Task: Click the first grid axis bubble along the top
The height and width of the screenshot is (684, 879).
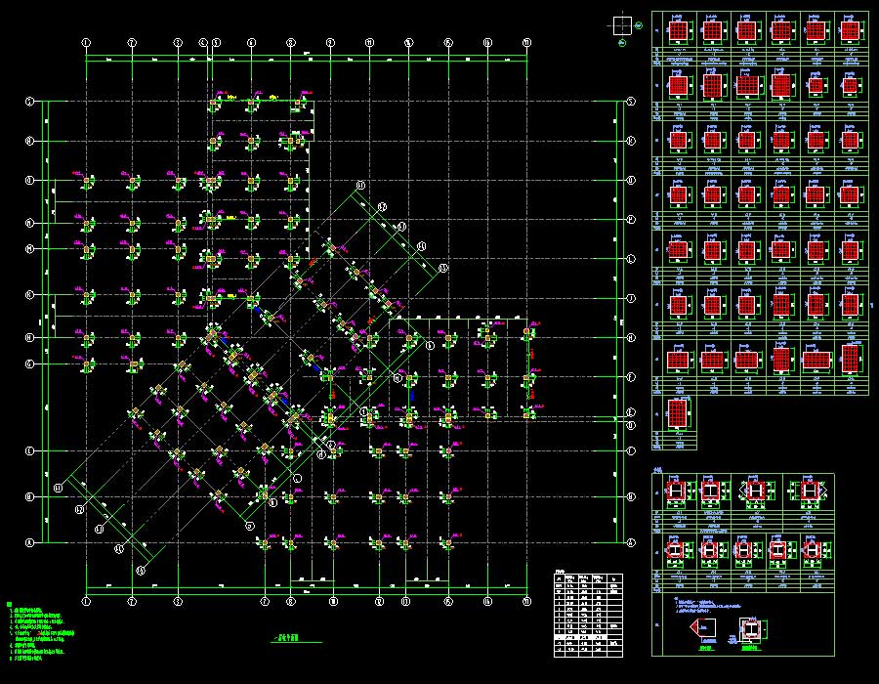Action: click(86, 43)
